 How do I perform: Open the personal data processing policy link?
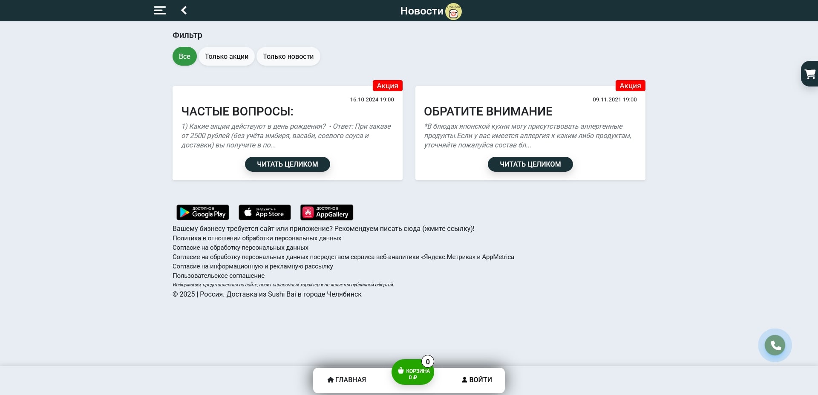pos(256,238)
